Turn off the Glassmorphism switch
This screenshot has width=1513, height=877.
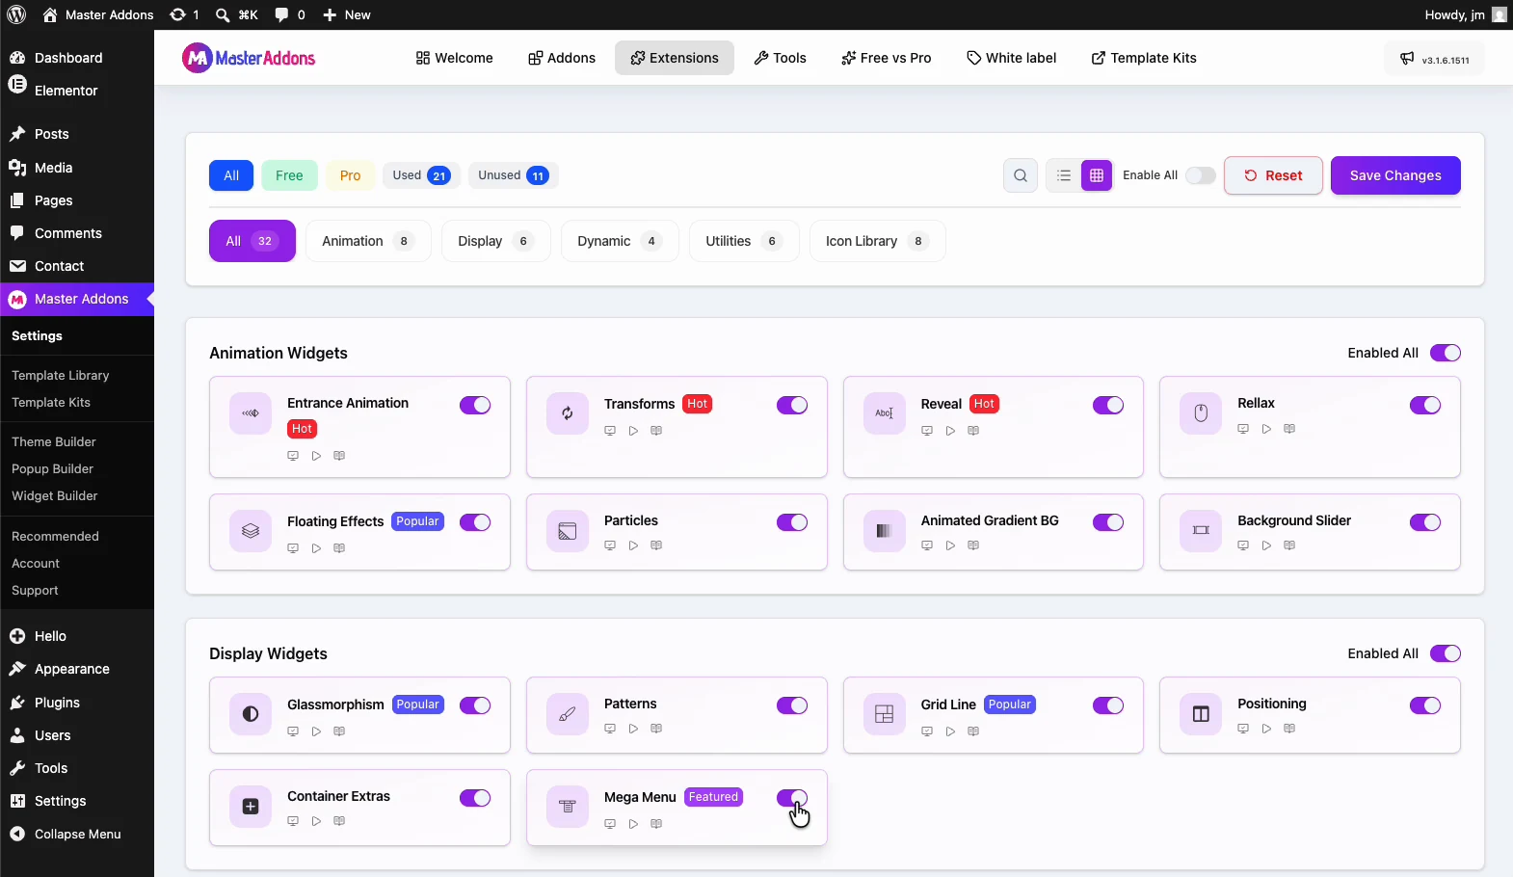coord(475,705)
